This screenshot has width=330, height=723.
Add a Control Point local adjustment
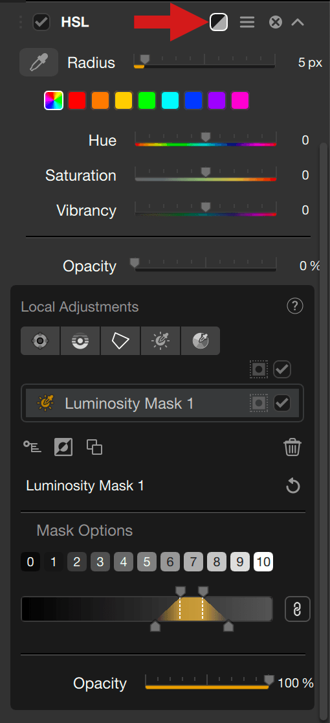[x=40, y=341]
